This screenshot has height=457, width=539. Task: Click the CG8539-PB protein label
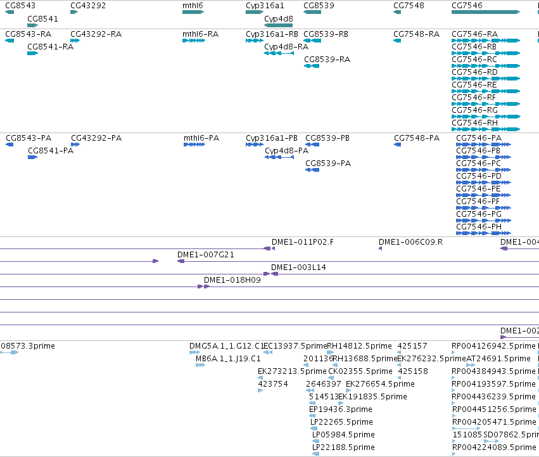[327, 138]
